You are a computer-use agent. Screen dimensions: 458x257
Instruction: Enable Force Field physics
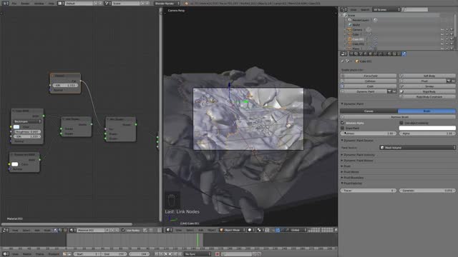(x=369, y=76)
